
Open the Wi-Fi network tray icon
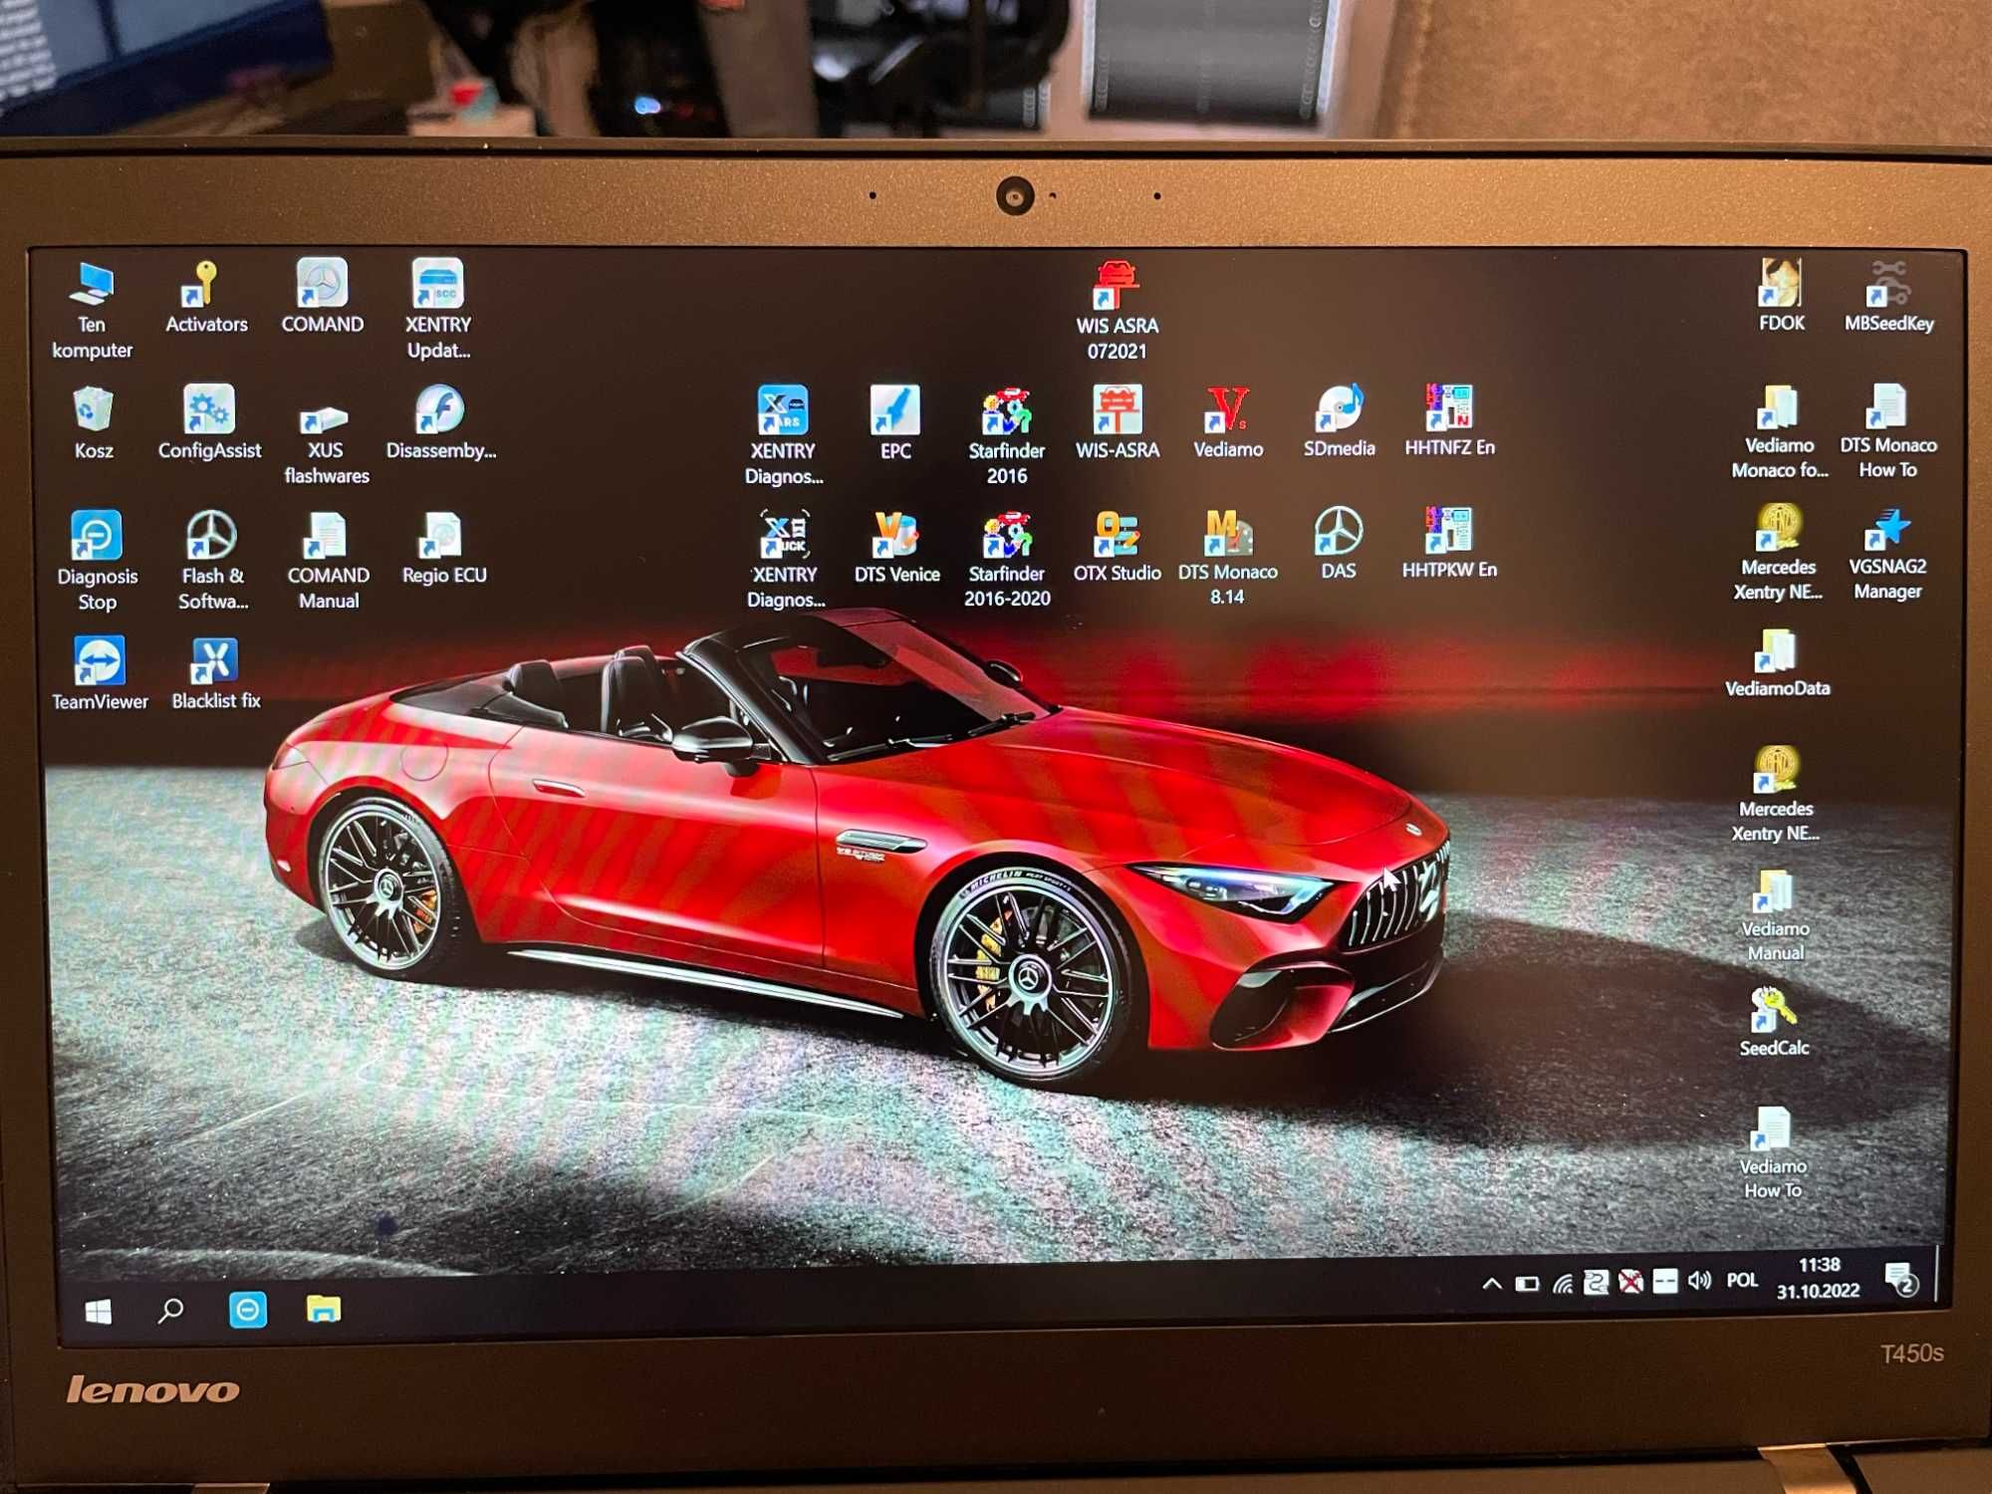point(1563,1284)
